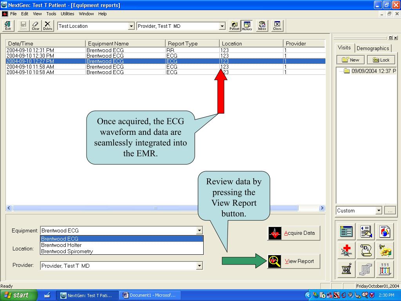Select the 2004-09-10 10:58 AM report row

point(166,72)
